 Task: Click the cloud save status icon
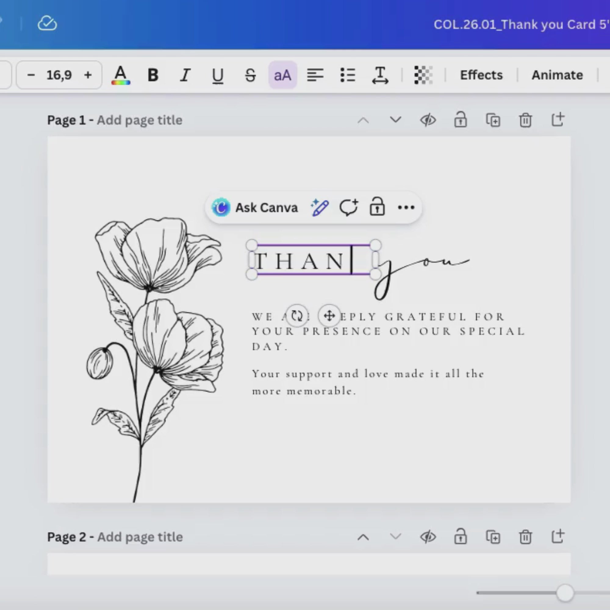tap(47, 23)
